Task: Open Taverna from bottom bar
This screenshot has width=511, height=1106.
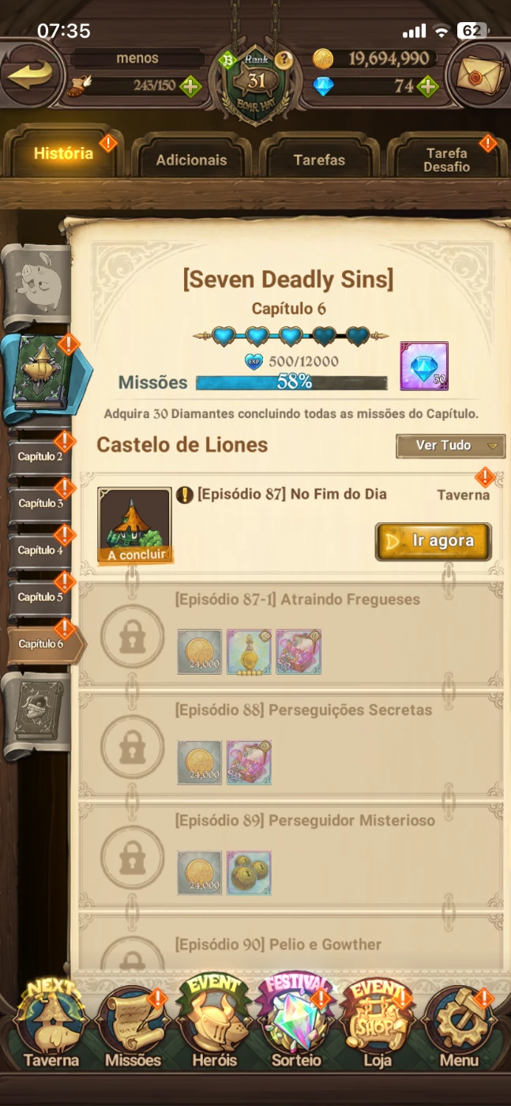Action: (x=51, y=1025)
